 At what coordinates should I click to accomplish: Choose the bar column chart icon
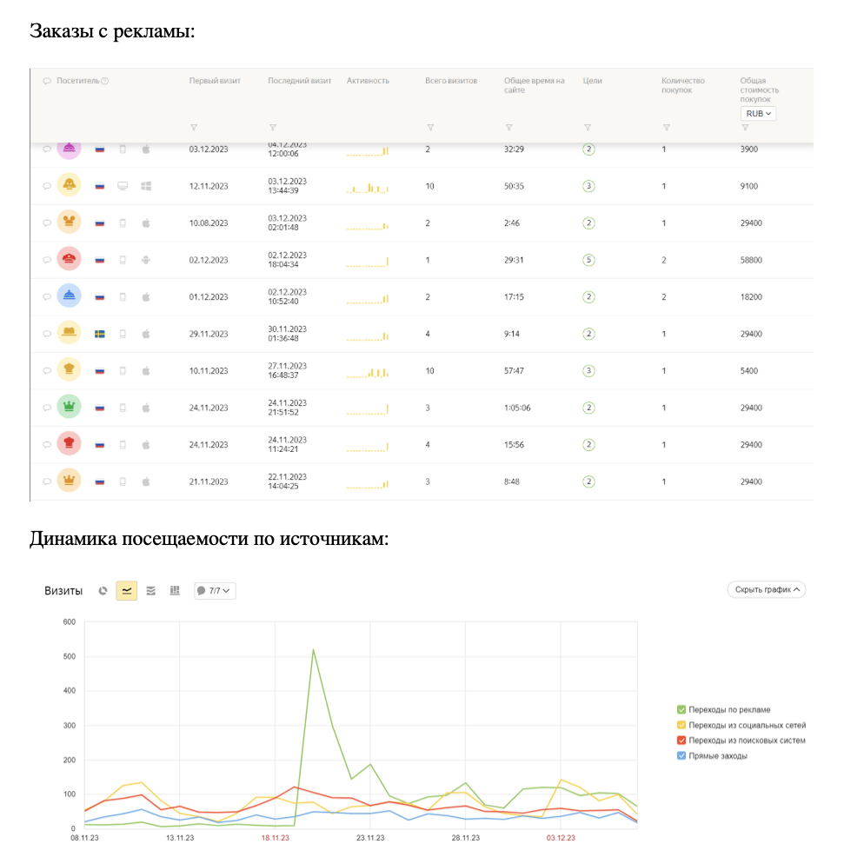[x=175, y=591]
